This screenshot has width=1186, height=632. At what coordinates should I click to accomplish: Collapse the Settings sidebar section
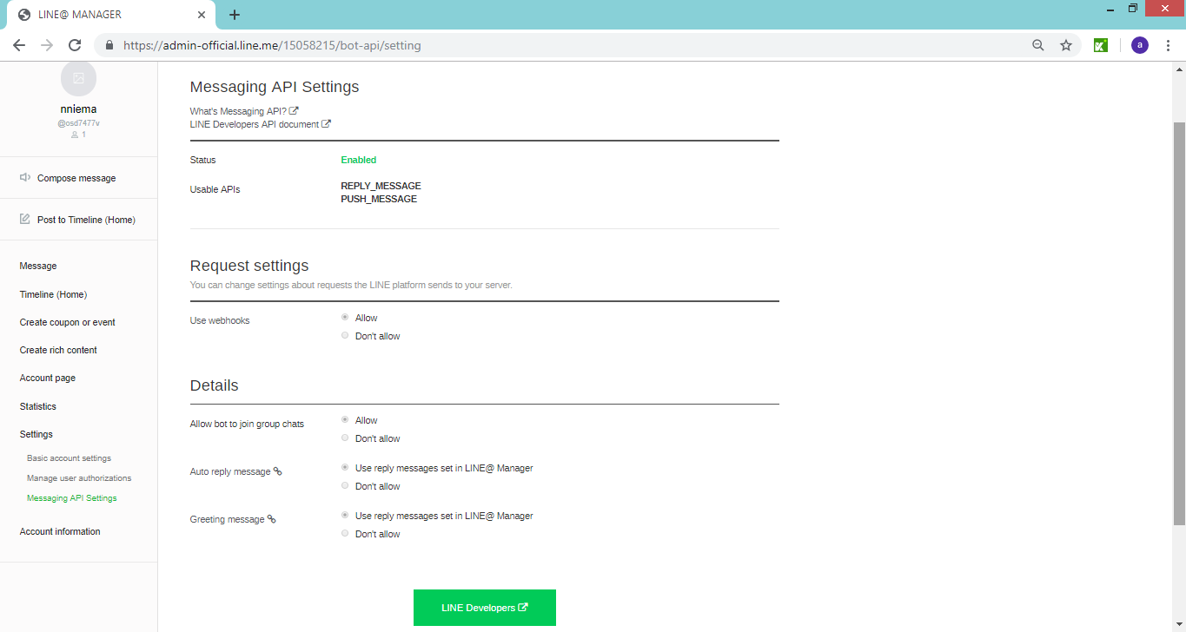click(x=36, y=434)
